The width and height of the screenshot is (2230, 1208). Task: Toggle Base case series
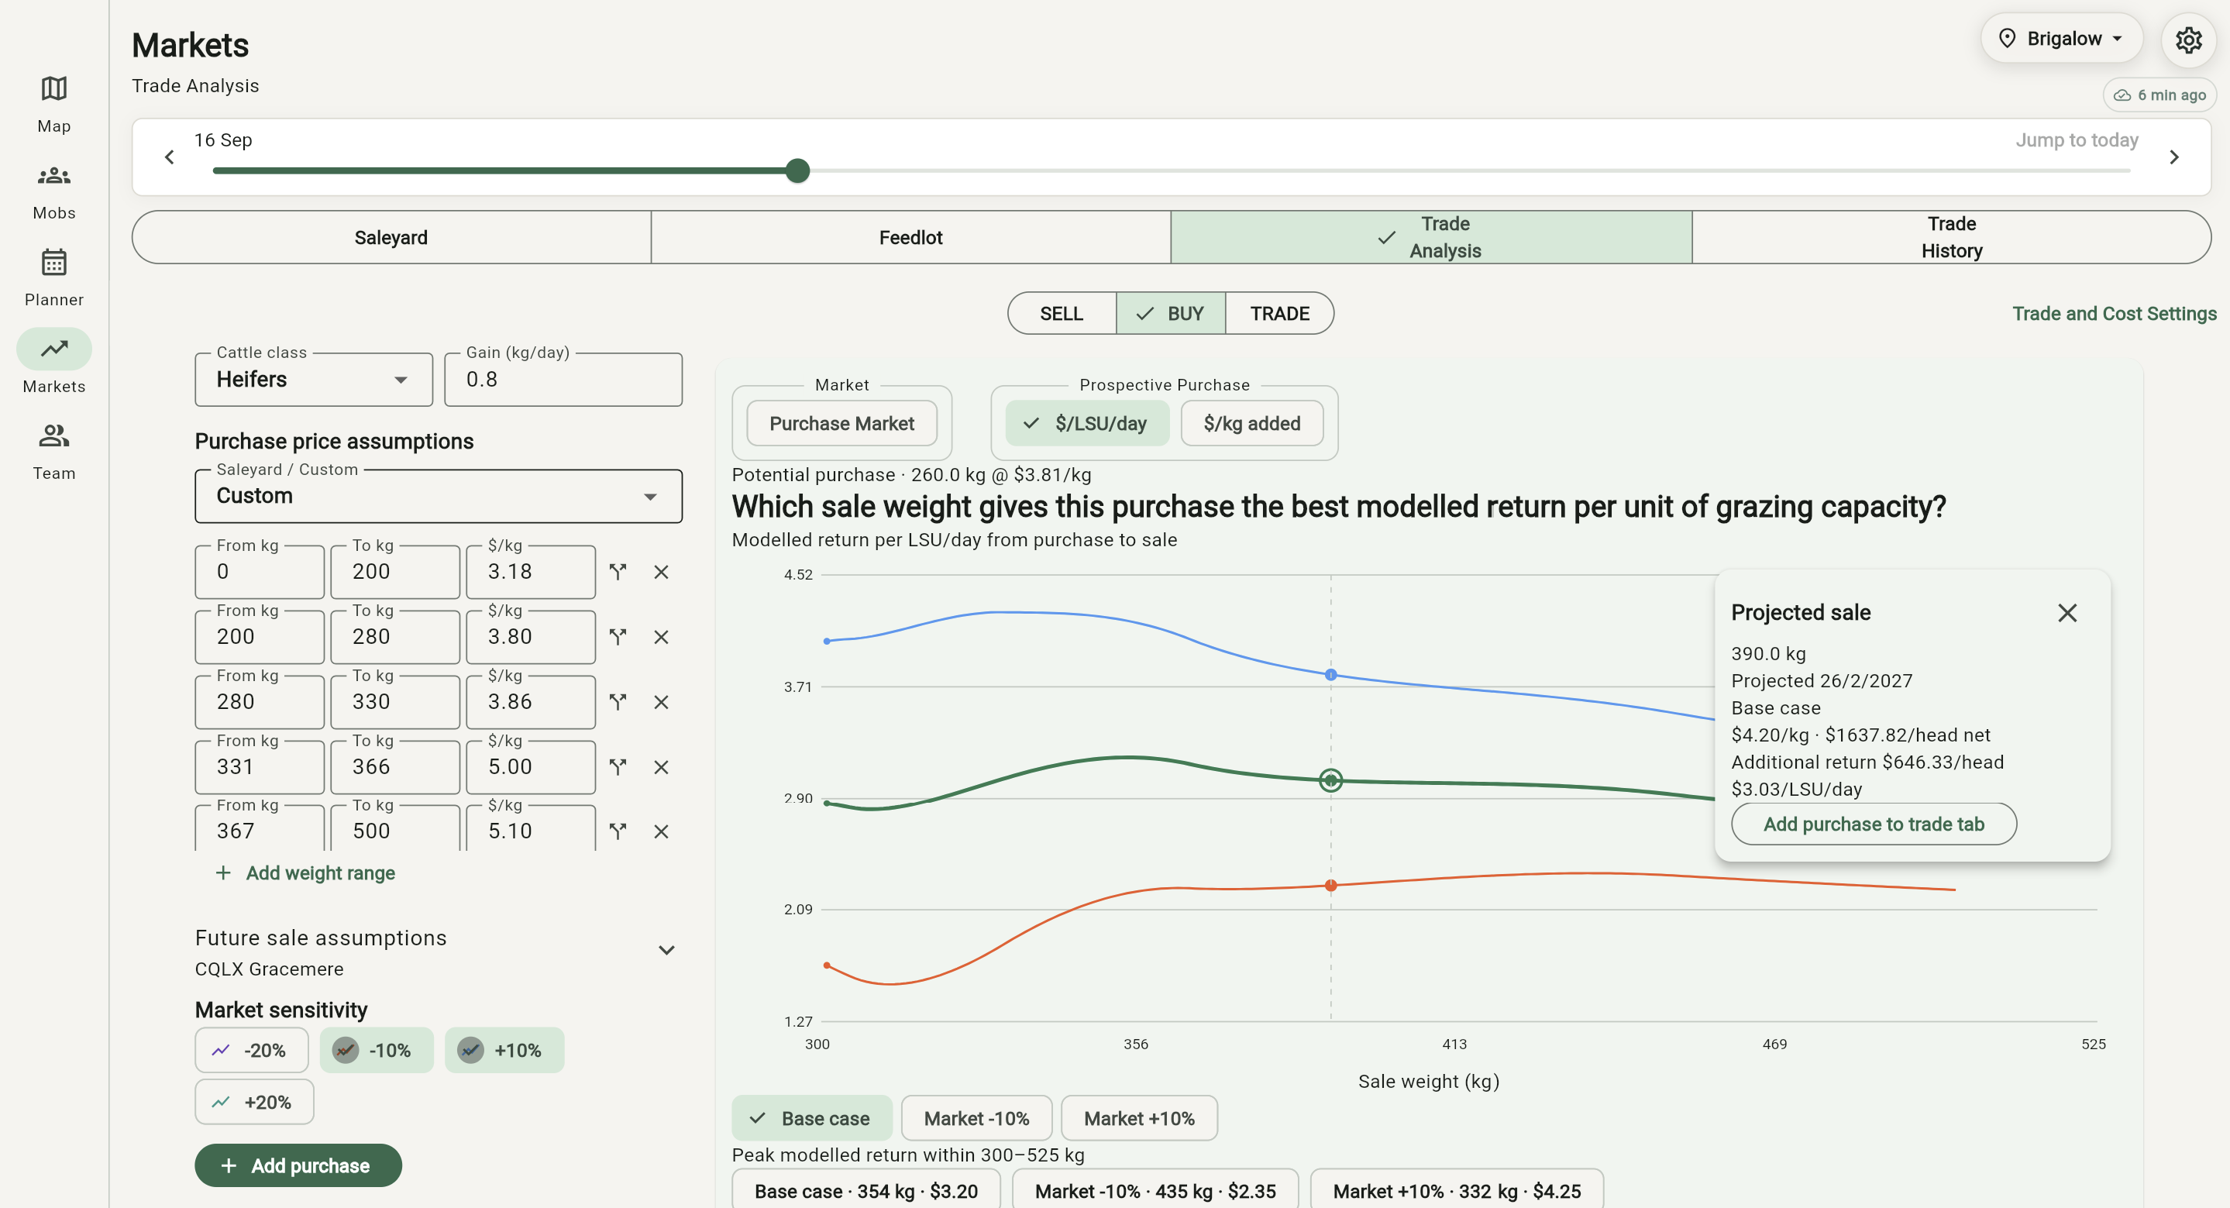[811, 1118]
